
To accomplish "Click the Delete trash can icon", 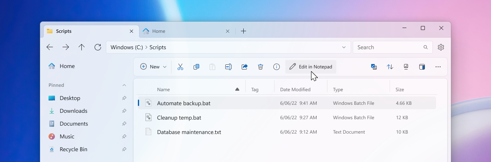I will pyautogui.click(x=261, y=67).
